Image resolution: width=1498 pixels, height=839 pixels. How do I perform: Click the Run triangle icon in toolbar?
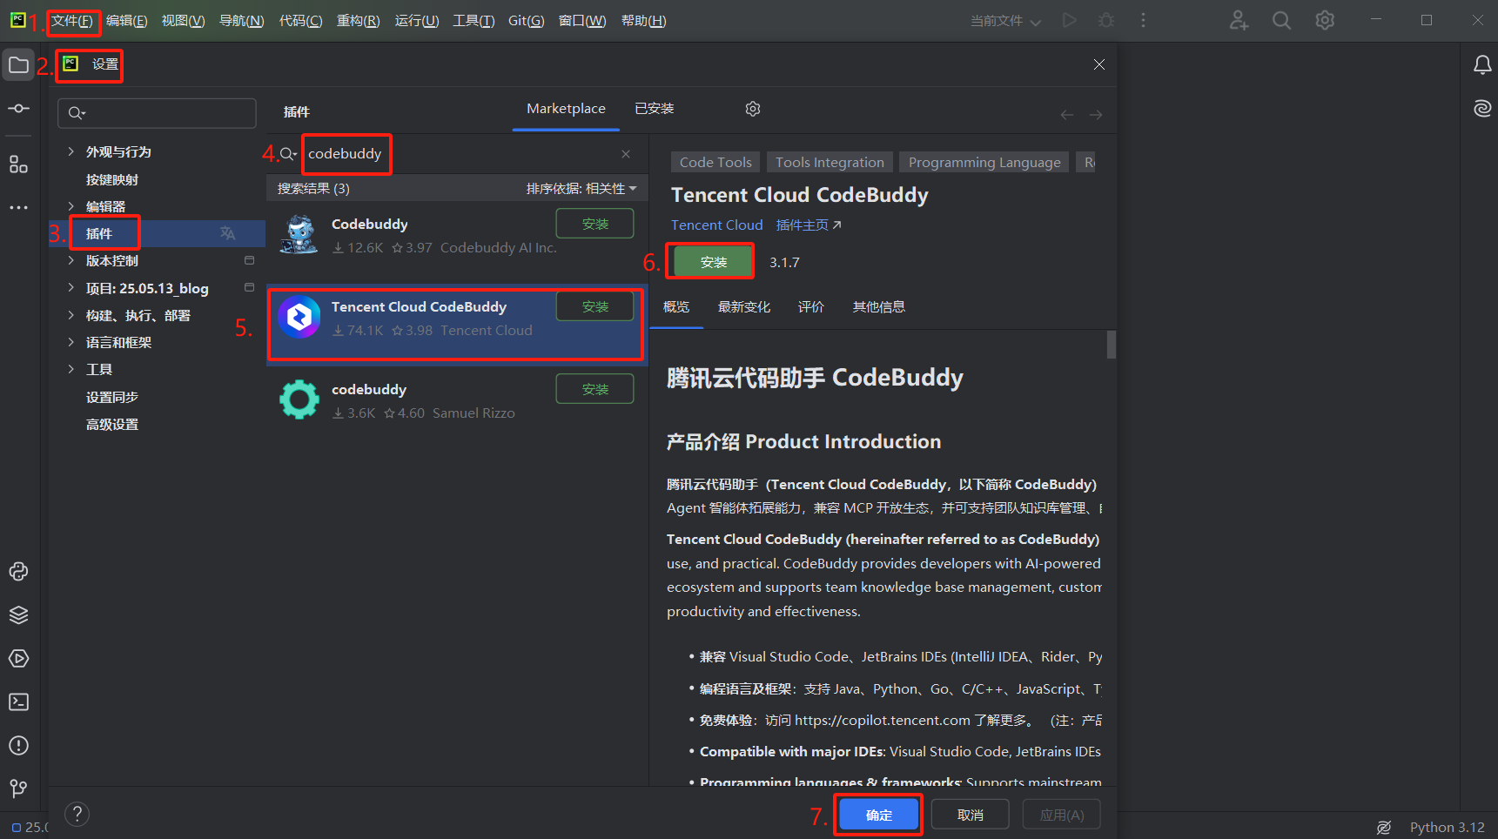click(x=1070, y=20)
